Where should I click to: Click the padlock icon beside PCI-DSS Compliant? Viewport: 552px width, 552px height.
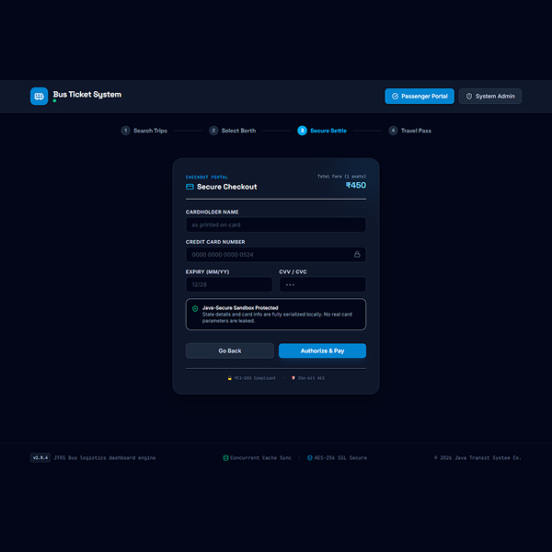pos(229,378)
